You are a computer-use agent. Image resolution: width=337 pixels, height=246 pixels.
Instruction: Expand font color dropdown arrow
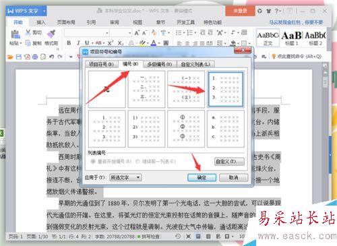(159, 43)
